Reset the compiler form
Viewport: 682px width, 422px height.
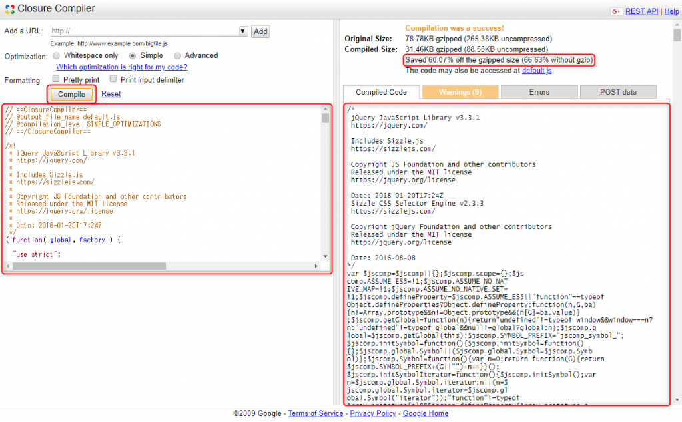click(111, 93)
